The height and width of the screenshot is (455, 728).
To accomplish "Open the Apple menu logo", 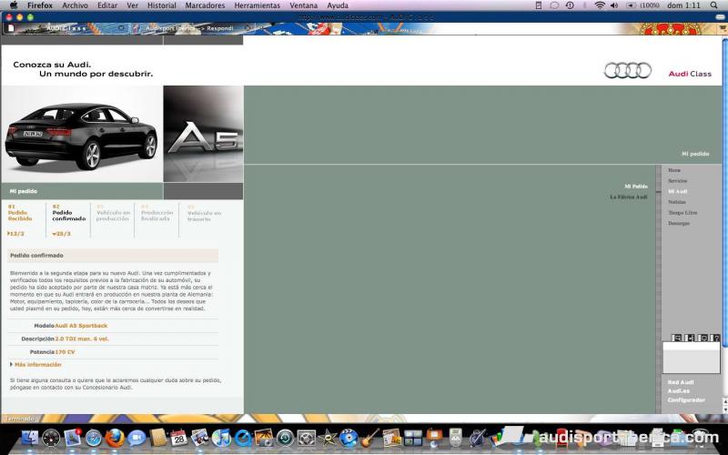I will click(14, 5).
